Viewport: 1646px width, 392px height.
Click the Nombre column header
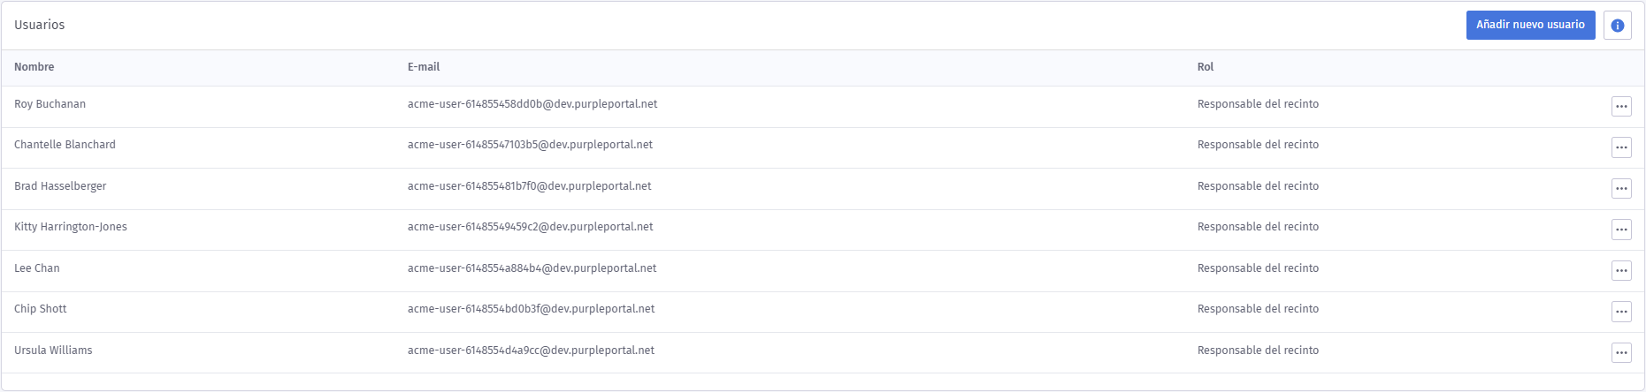point(34,67)
